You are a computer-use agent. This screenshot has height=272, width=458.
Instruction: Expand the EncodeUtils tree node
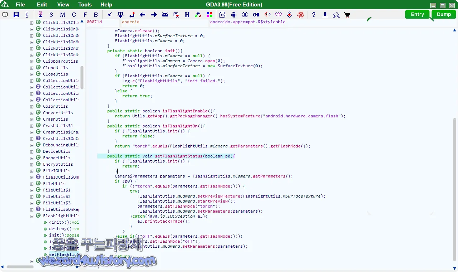tap(32, 158)
